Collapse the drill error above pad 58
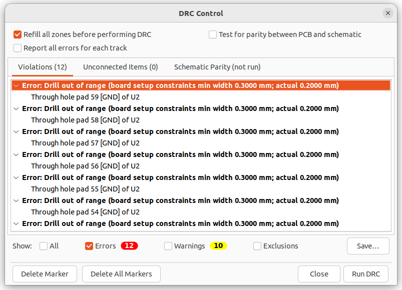The width and height of the screenshot is (402, 290). 16,109
